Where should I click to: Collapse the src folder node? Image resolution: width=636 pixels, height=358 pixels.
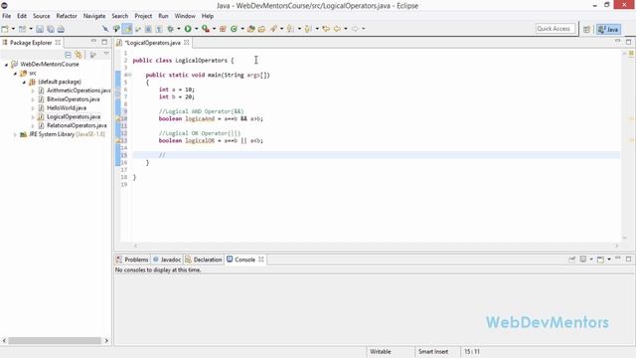(x=15, y=74)
